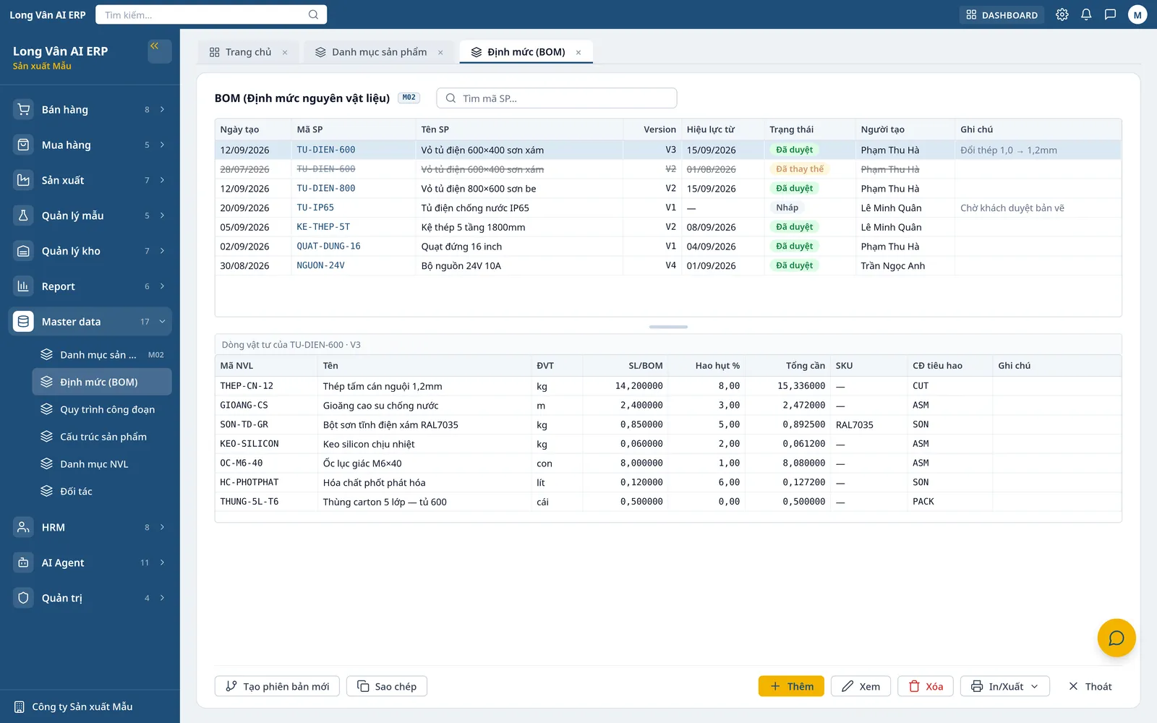Open Danh mục NVL in sidebar

click(x=102, y=464)
